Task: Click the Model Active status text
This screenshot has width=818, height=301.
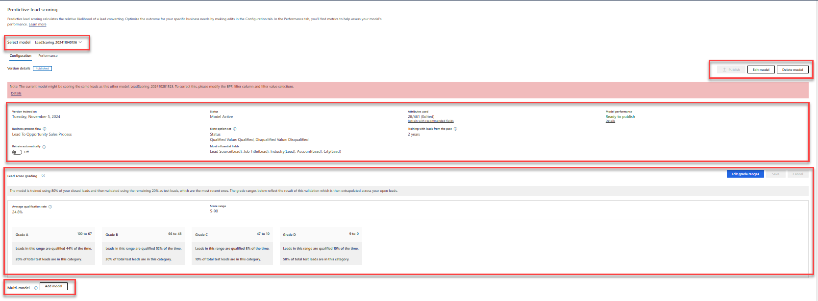Action: coord(222,116)
